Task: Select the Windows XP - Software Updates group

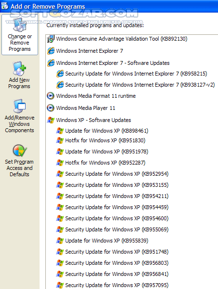Action: [x=94, y=120]
